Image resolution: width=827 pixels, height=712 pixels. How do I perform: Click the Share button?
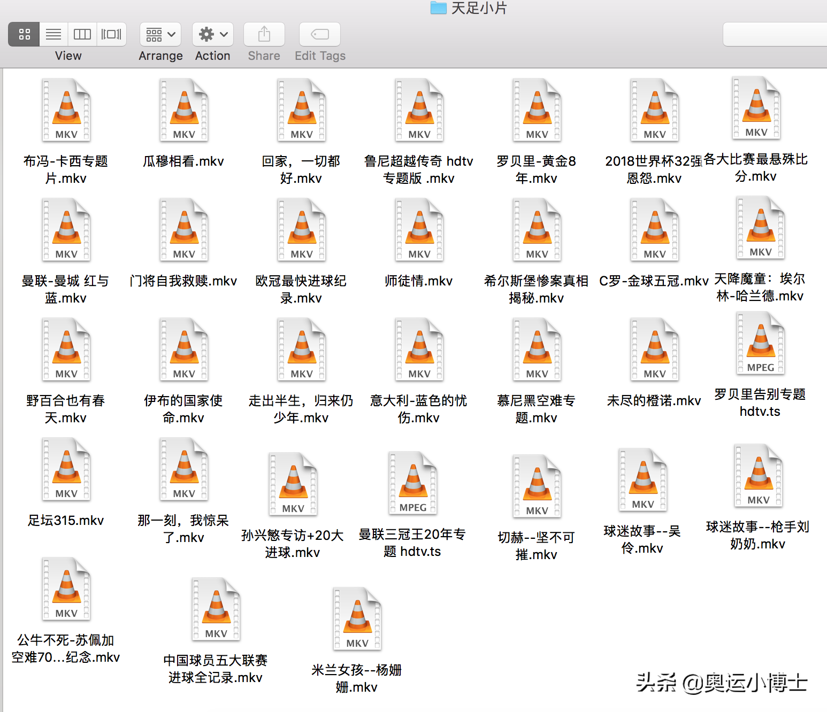(264, 34)
